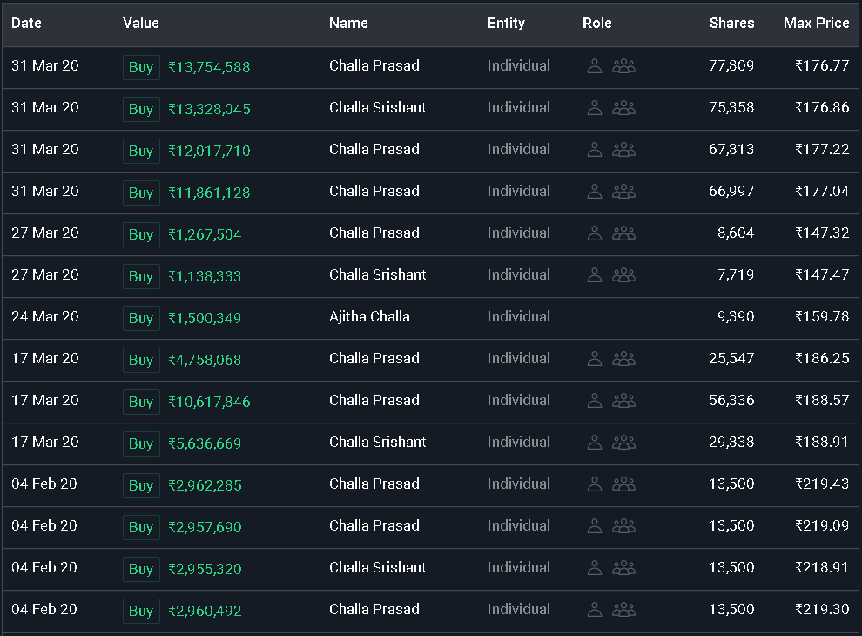Click the Buy tag beside ₹1,500,349
This screenshot has width=862, height=636.
(x=141, y=318)
